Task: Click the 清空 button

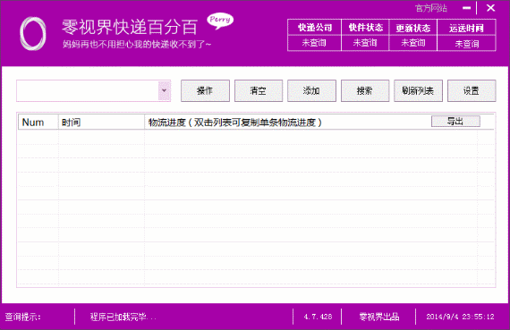Action: tap(259, 90)
